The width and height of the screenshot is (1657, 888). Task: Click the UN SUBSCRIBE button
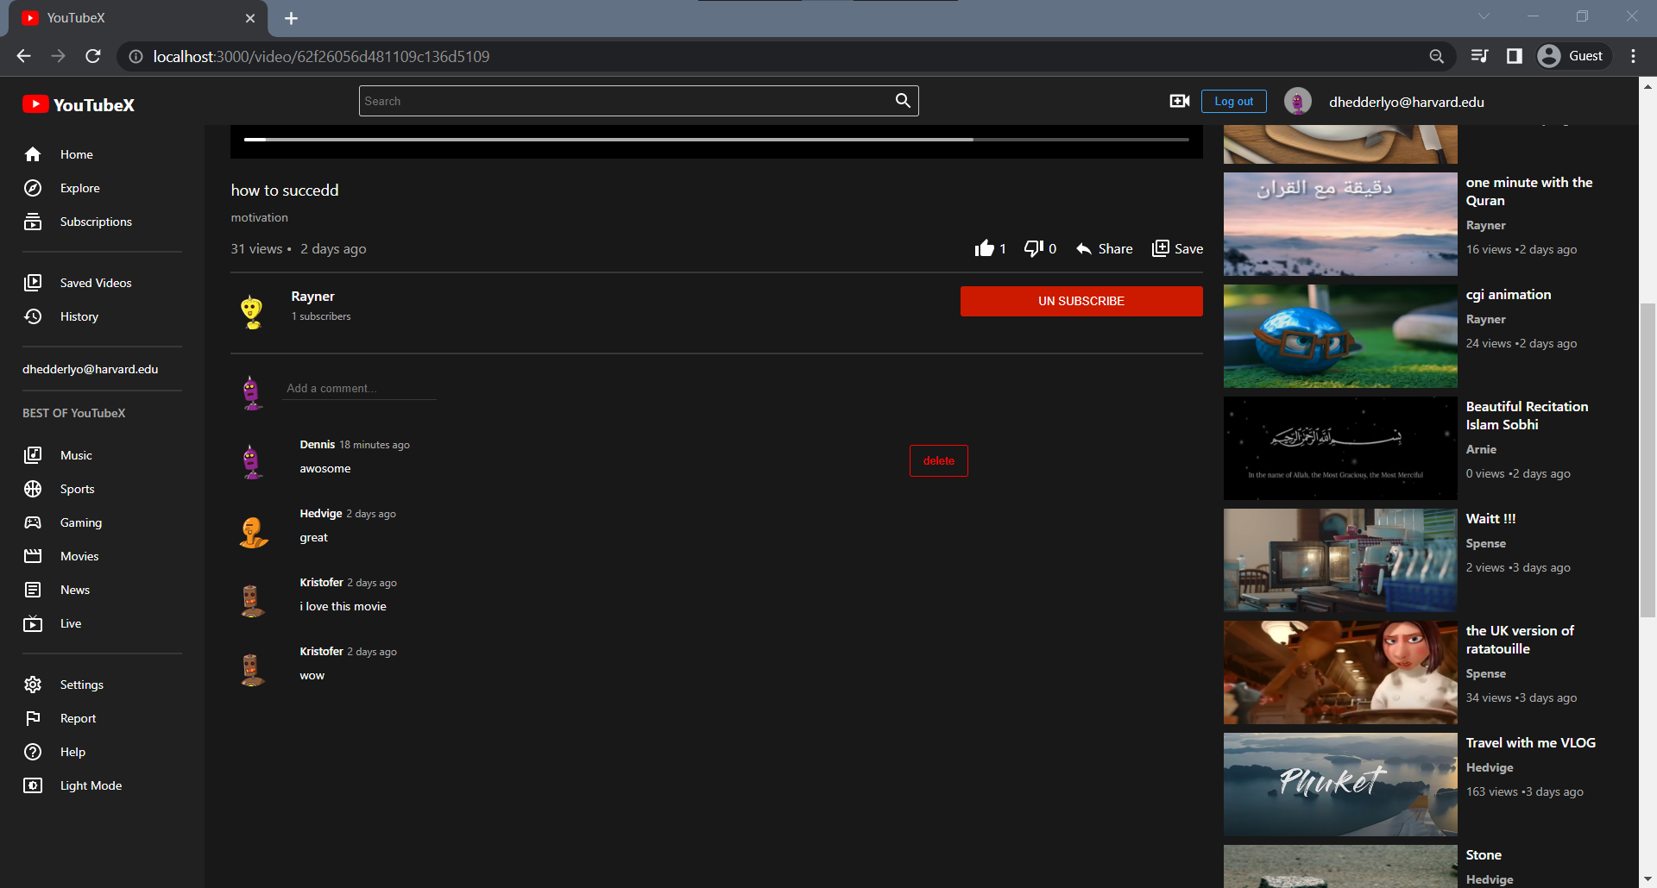(x=1081, y=301)
